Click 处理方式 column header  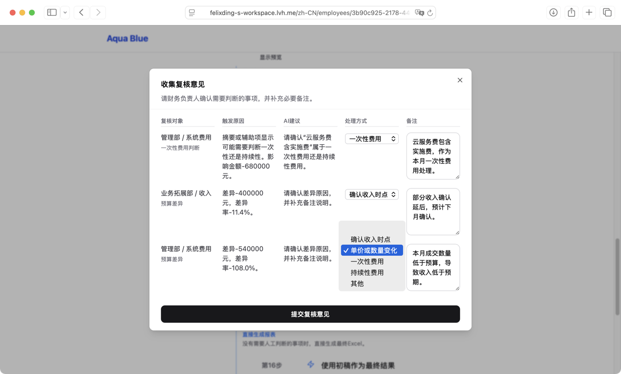(x=356, y=121)
